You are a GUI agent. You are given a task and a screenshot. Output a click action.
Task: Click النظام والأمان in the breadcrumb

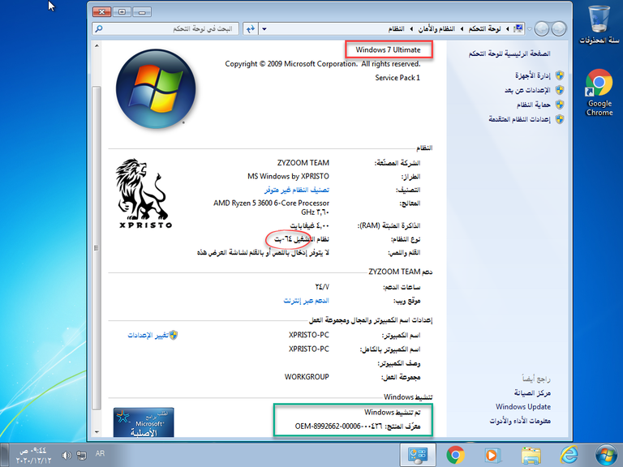click(x=436, y=28)
